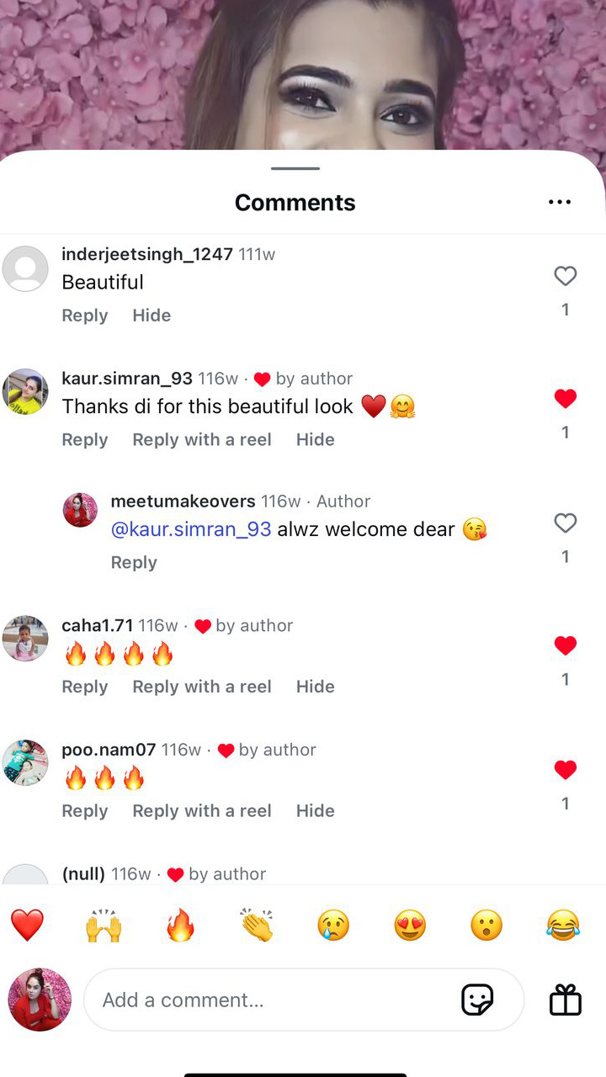Open sticker/GIF picker in comment box

(x=477, y=1000)
